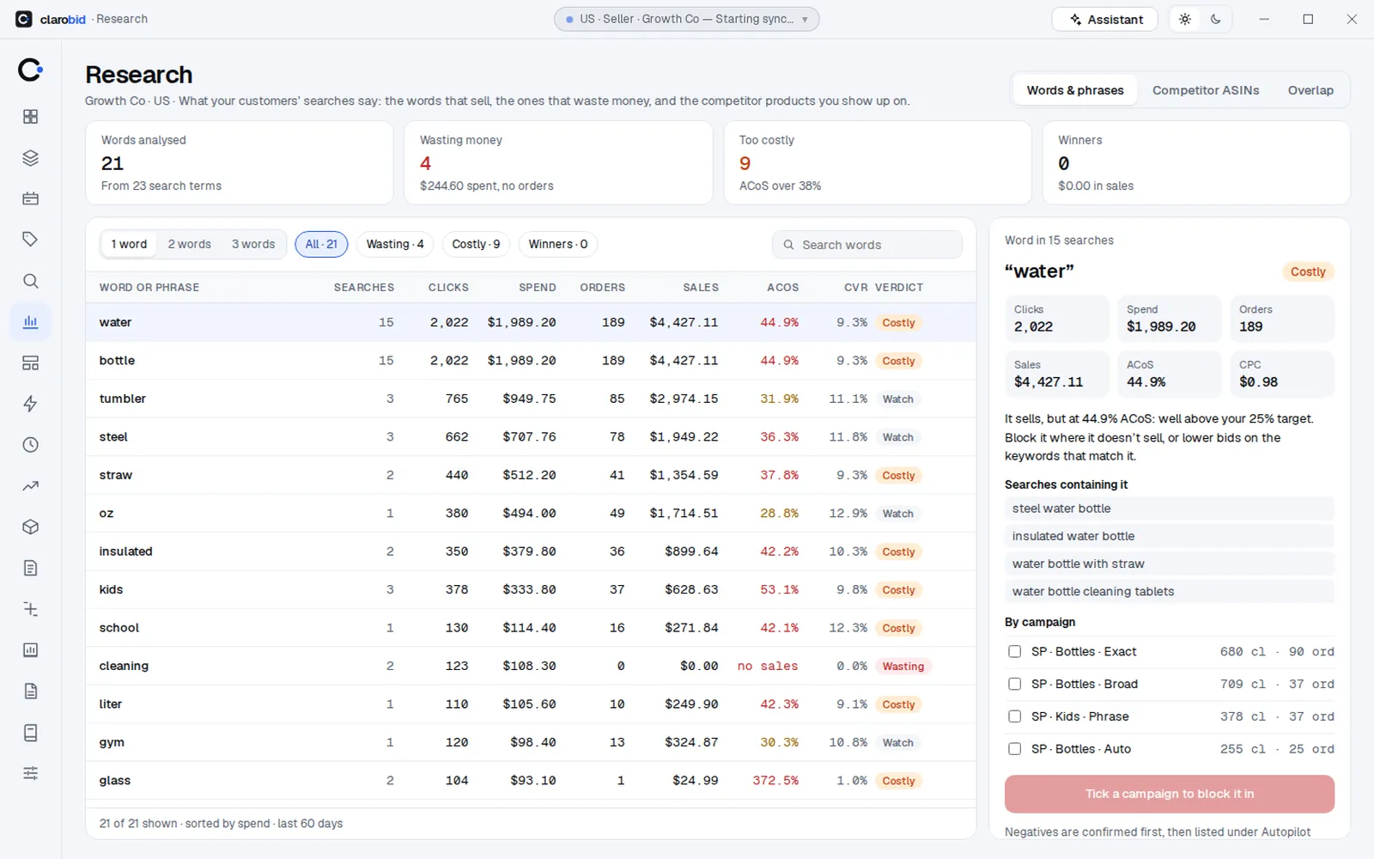Open the magnifier search icon in sidebar
The width and height of the screenshot is (1374, 859).
(30, 281)
